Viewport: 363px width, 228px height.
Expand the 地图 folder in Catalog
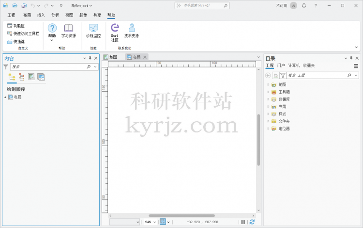point(268,85)
